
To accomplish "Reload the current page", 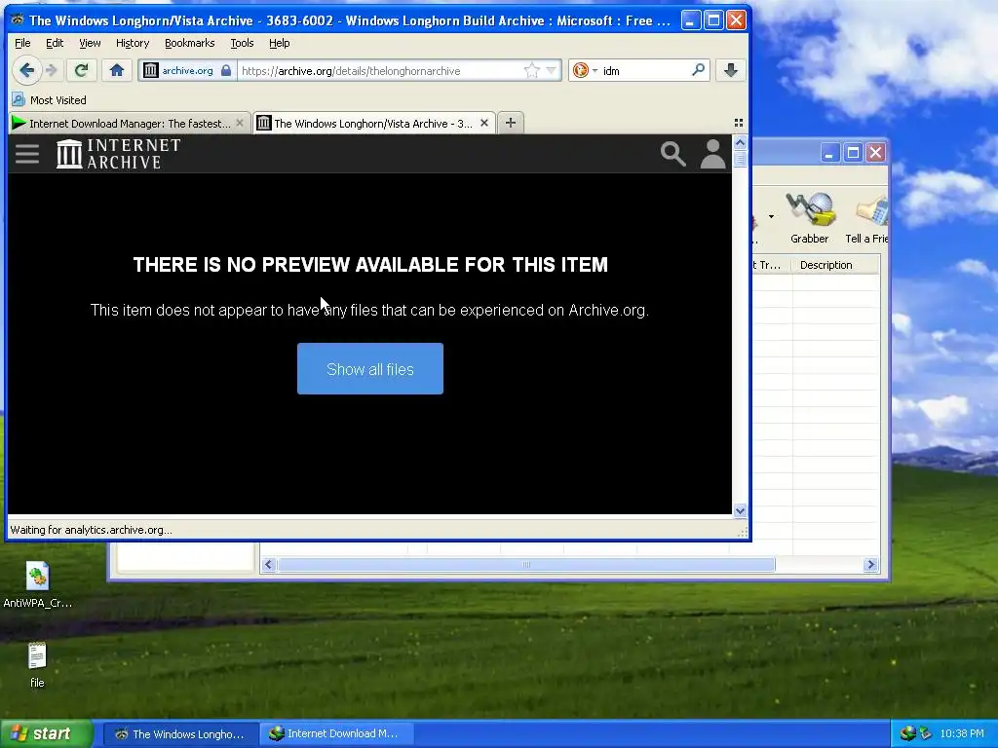I will 81,70.
